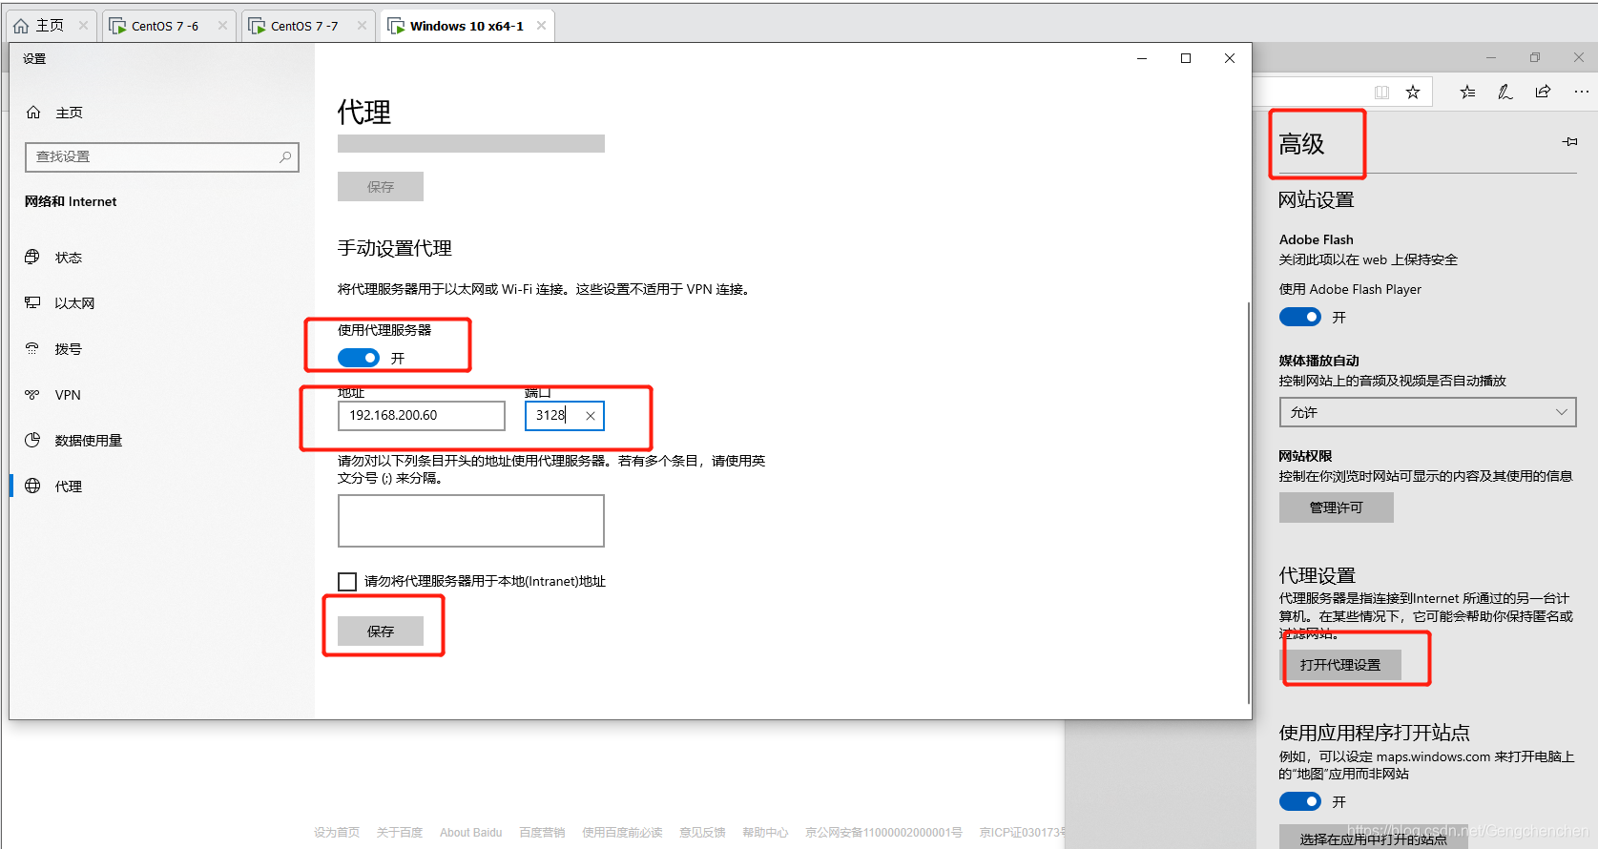Click the settings window vertical scrollbar
The height and width of the screenshot is (849, 1598).
[1249, 504]
